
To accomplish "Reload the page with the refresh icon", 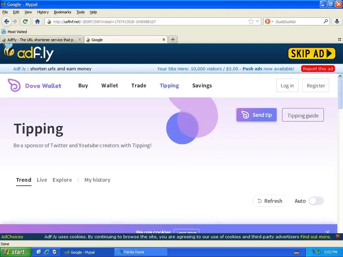I will (x=25, y=21).
